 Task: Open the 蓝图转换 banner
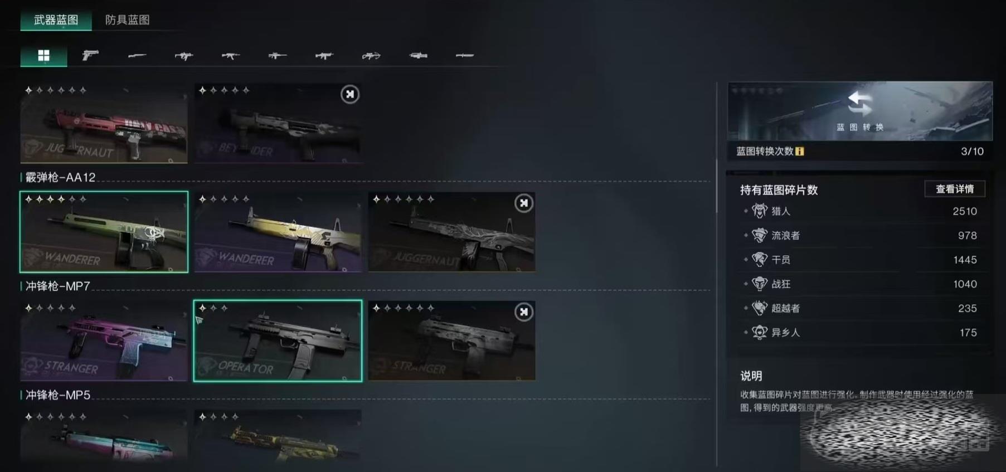[x=860, y=111]
